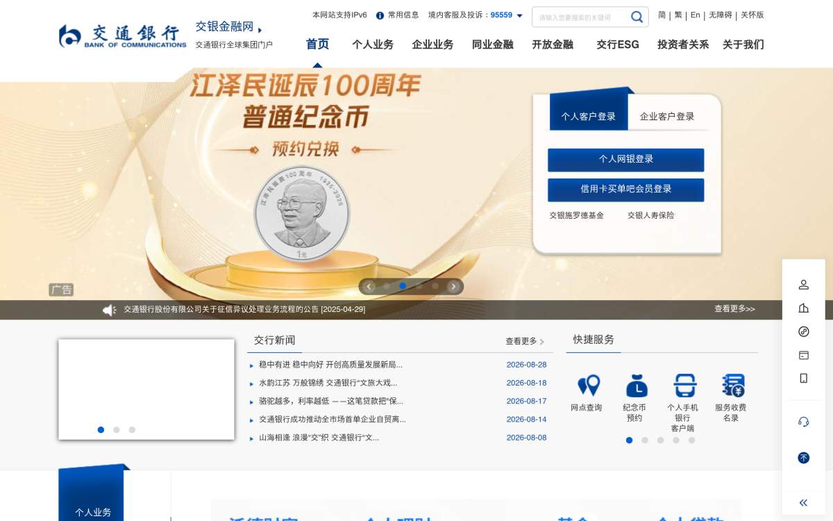Viewport: 833px width, 521px height.
Task: Click the blue 个人业务 section label
Action: 93,512
